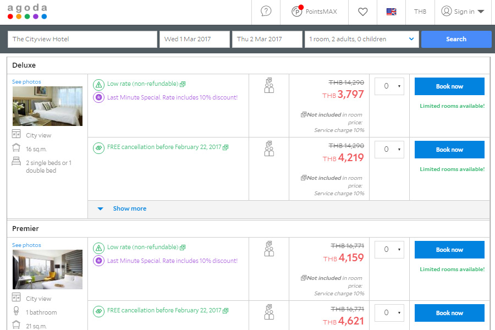Open the PointsMAX program icon
The image size is (495, 330).
pos(298,12)
